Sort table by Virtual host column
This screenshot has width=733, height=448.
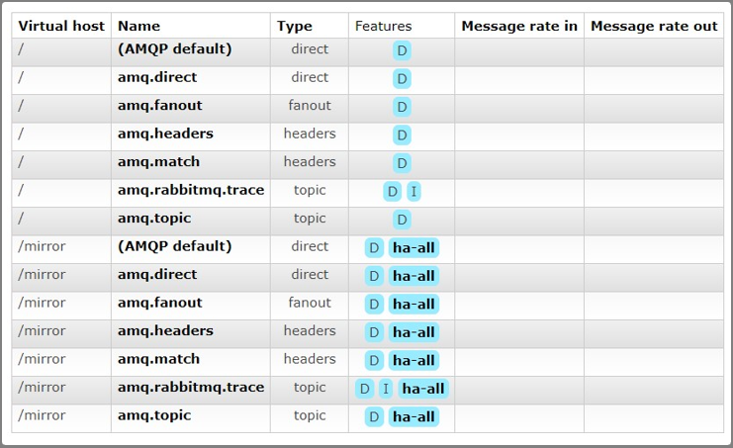click(61, 26)
